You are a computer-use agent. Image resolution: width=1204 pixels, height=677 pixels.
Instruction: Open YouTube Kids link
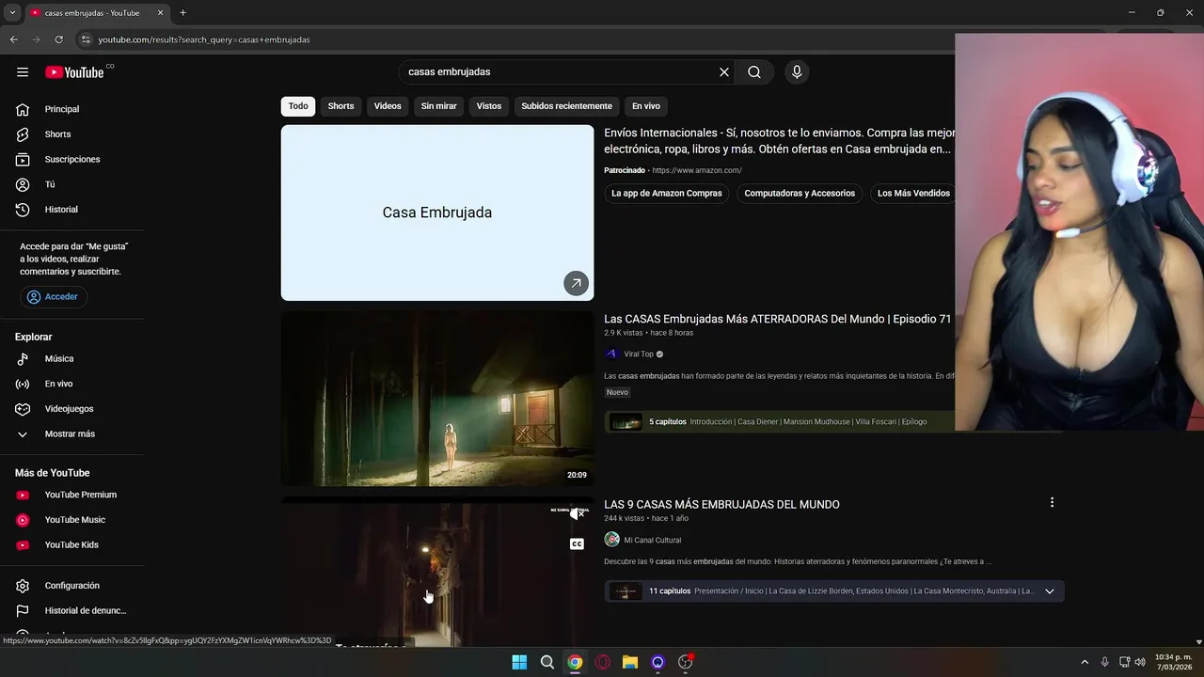click(x=72, y=545)
